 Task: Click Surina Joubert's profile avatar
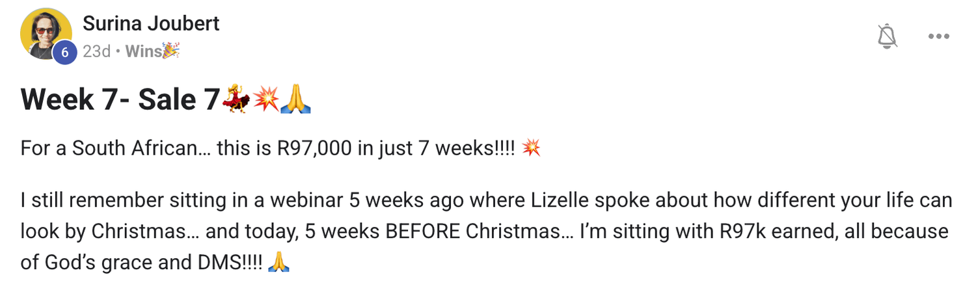(x=46, y=34)
